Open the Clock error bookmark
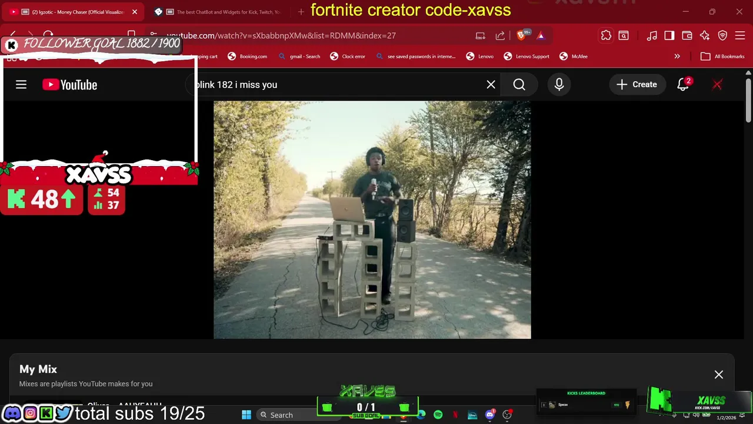The height and width of the screenshot is (424, 753). pos(348,57)
